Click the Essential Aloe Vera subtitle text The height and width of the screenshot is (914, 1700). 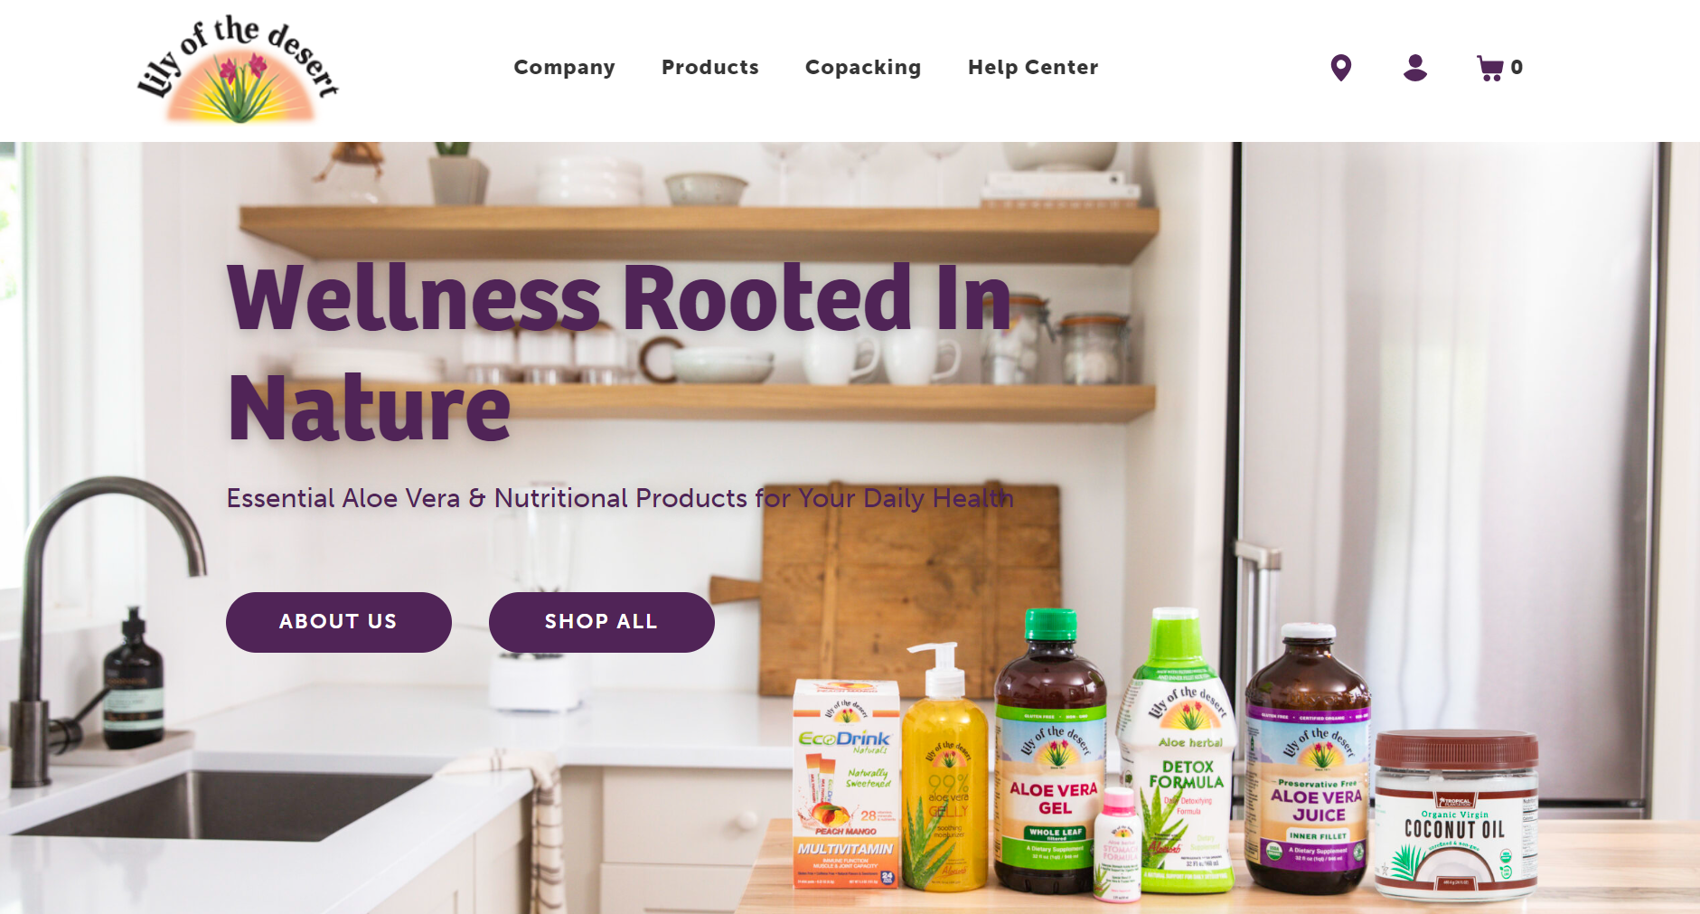point(620,498)
